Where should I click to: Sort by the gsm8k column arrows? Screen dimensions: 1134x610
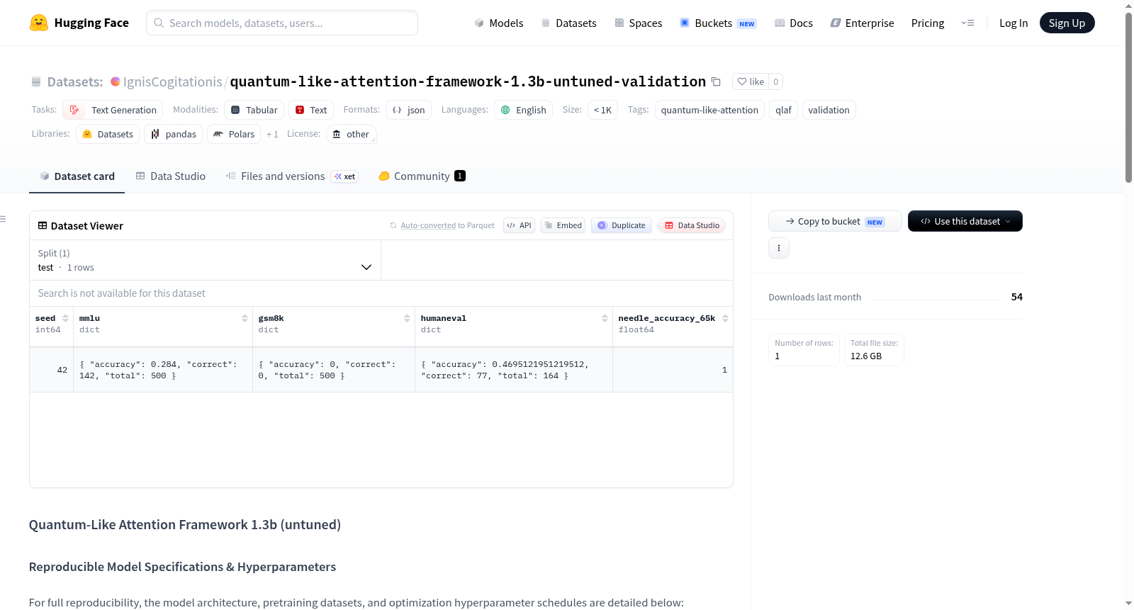click(407, 318)
